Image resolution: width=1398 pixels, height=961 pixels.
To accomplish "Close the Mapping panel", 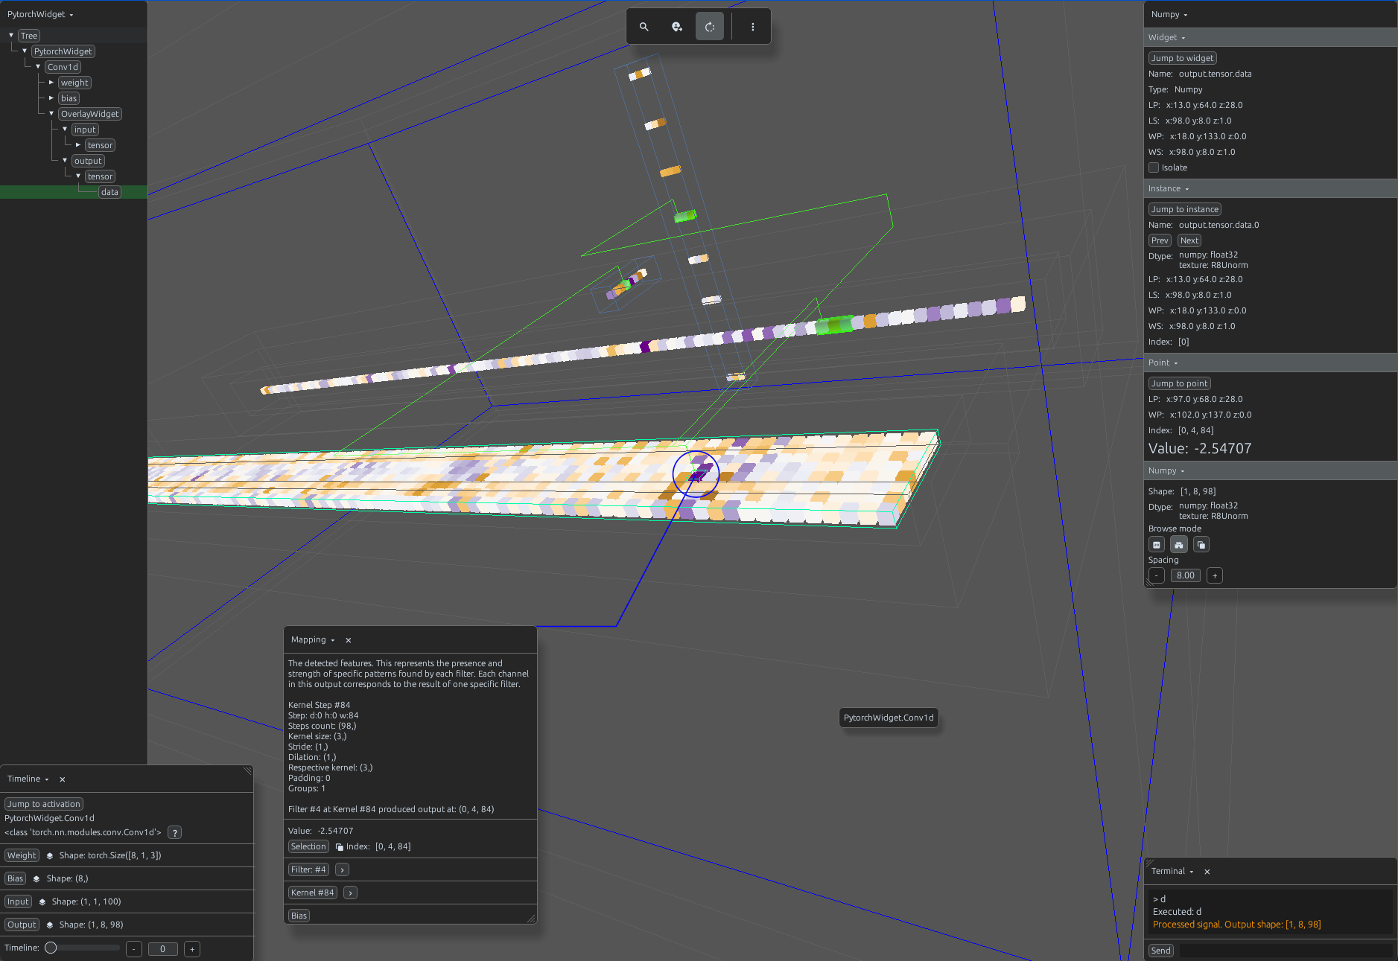I will pyautogui.click(x=349, y=640).
